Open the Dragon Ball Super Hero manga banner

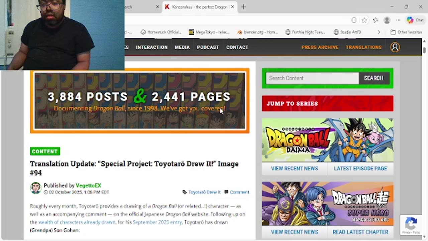click(x=328, y=204)
